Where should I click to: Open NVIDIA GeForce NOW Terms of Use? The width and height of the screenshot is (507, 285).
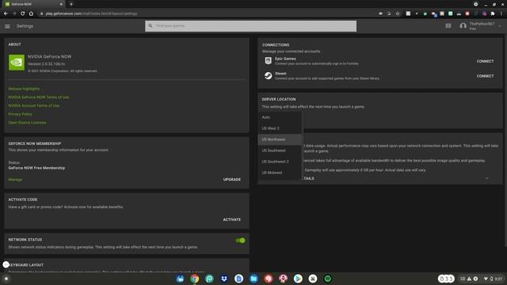[39, 97]
